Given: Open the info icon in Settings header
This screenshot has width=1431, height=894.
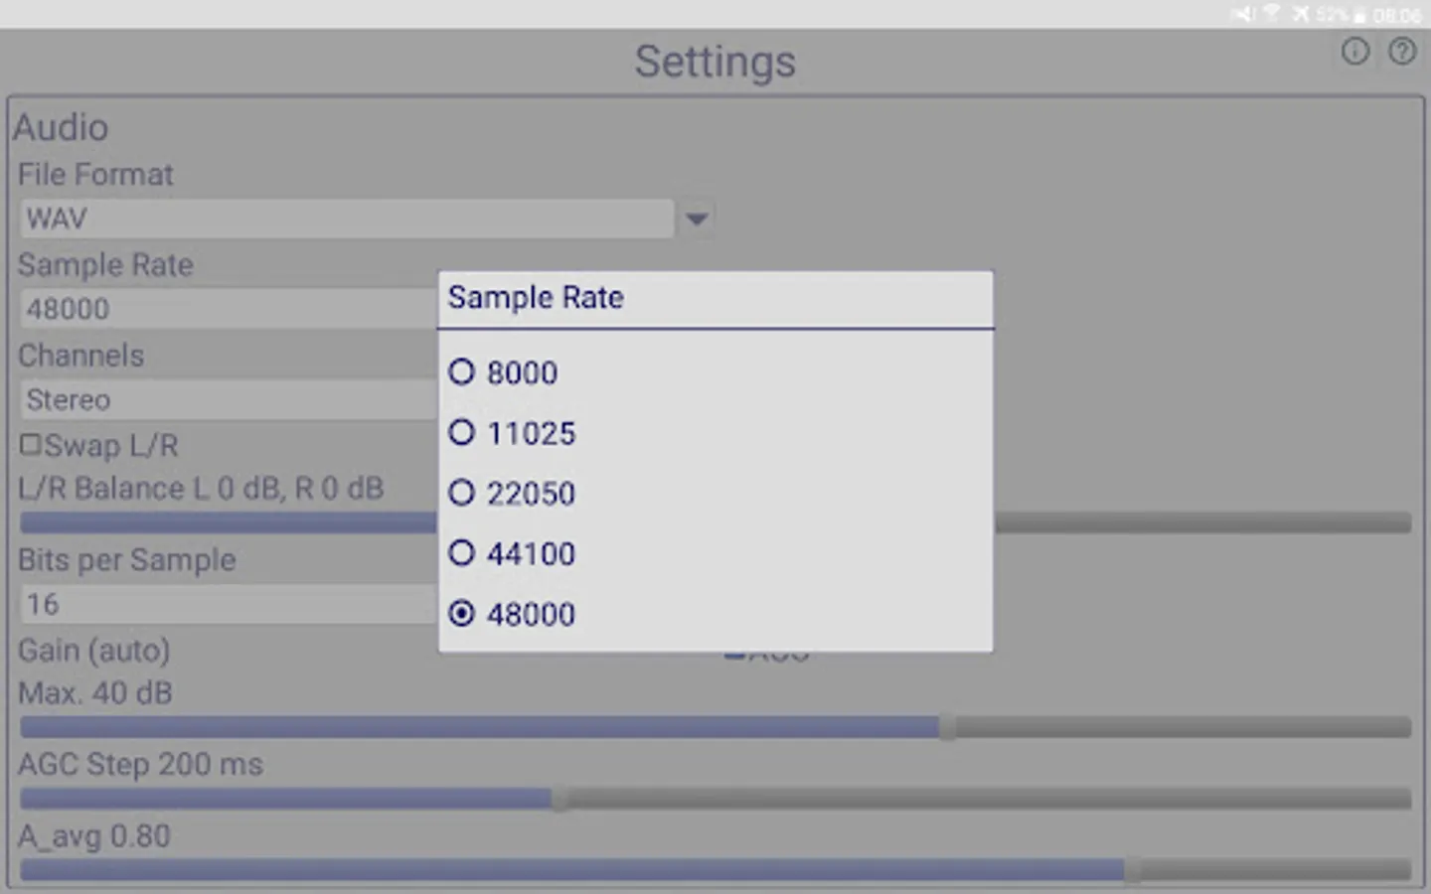Looking at the screenshot, I should 1354,52.
